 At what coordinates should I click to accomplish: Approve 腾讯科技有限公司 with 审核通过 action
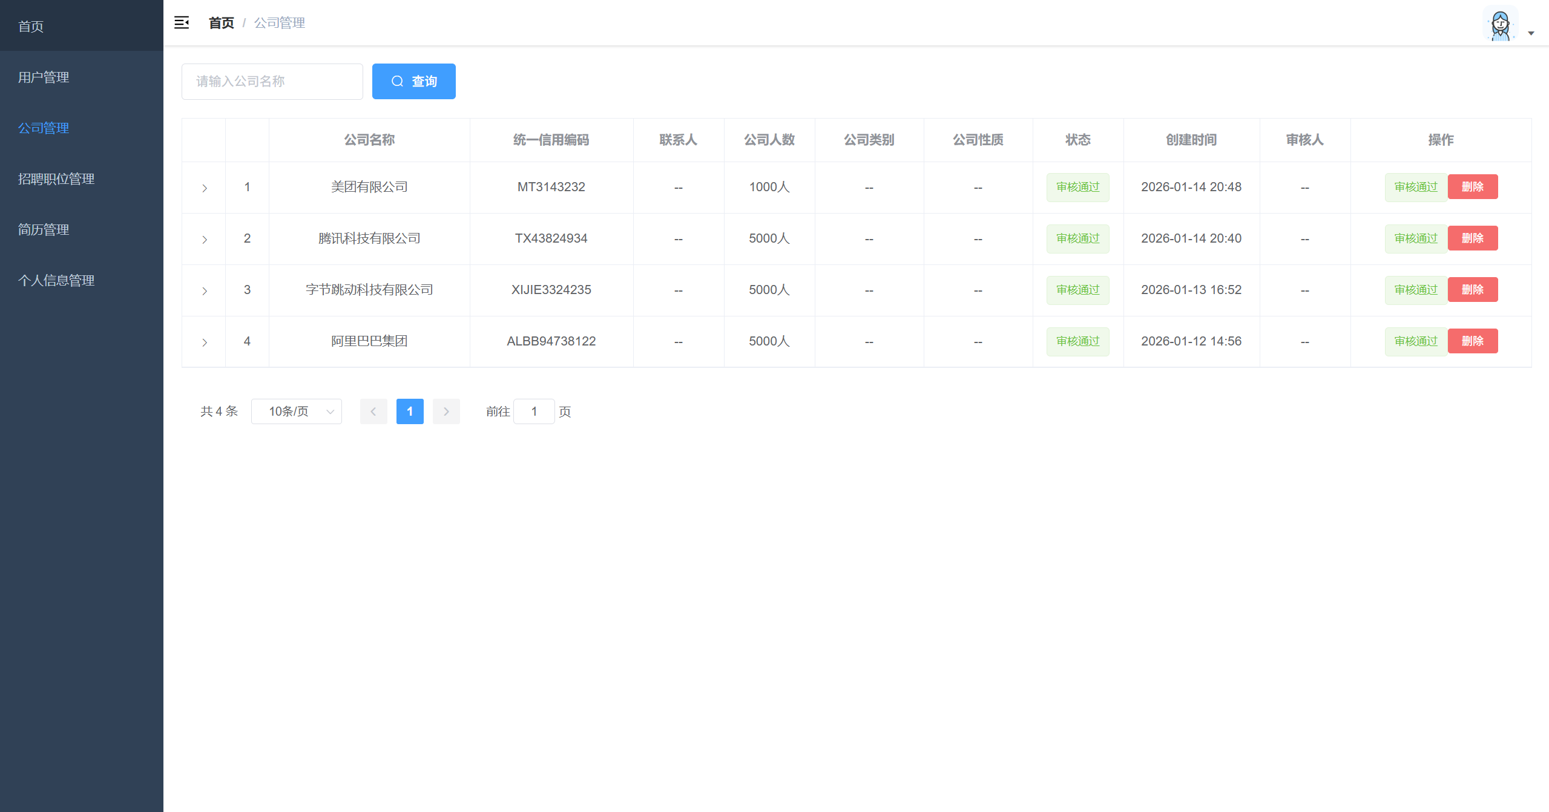tap(1415, 238)
